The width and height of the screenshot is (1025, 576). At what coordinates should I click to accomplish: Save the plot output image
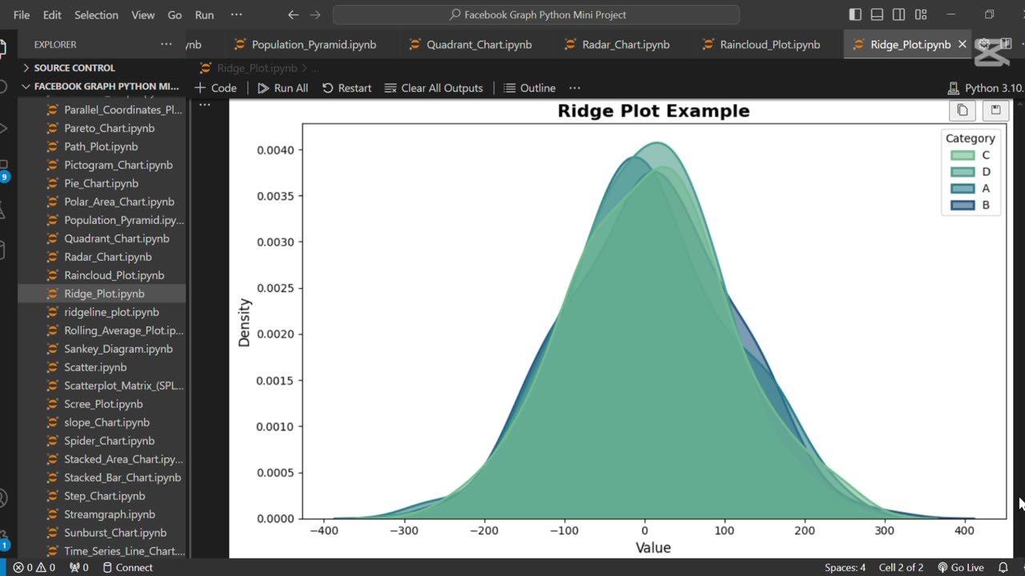pos(995,110)
